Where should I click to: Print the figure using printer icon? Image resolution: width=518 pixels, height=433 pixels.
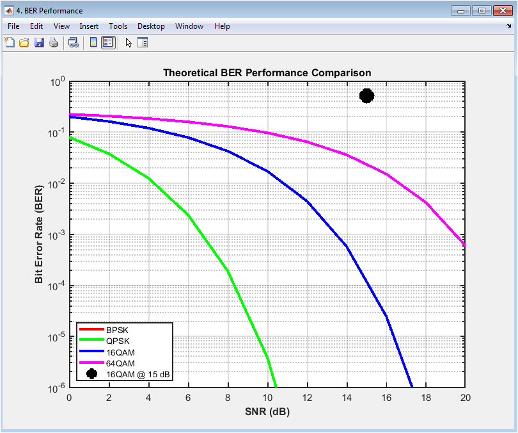coord(54,42)
